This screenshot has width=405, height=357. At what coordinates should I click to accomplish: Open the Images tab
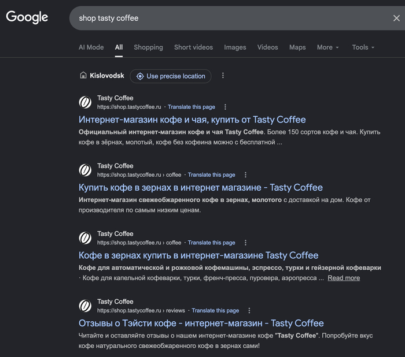235,47
